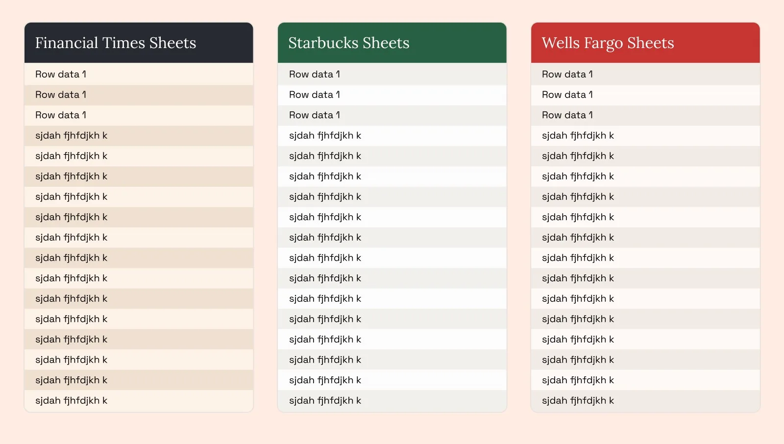Click the Financial Times Sheets header
Viewport: 784px width, 444px height.
tap(139, 43)
